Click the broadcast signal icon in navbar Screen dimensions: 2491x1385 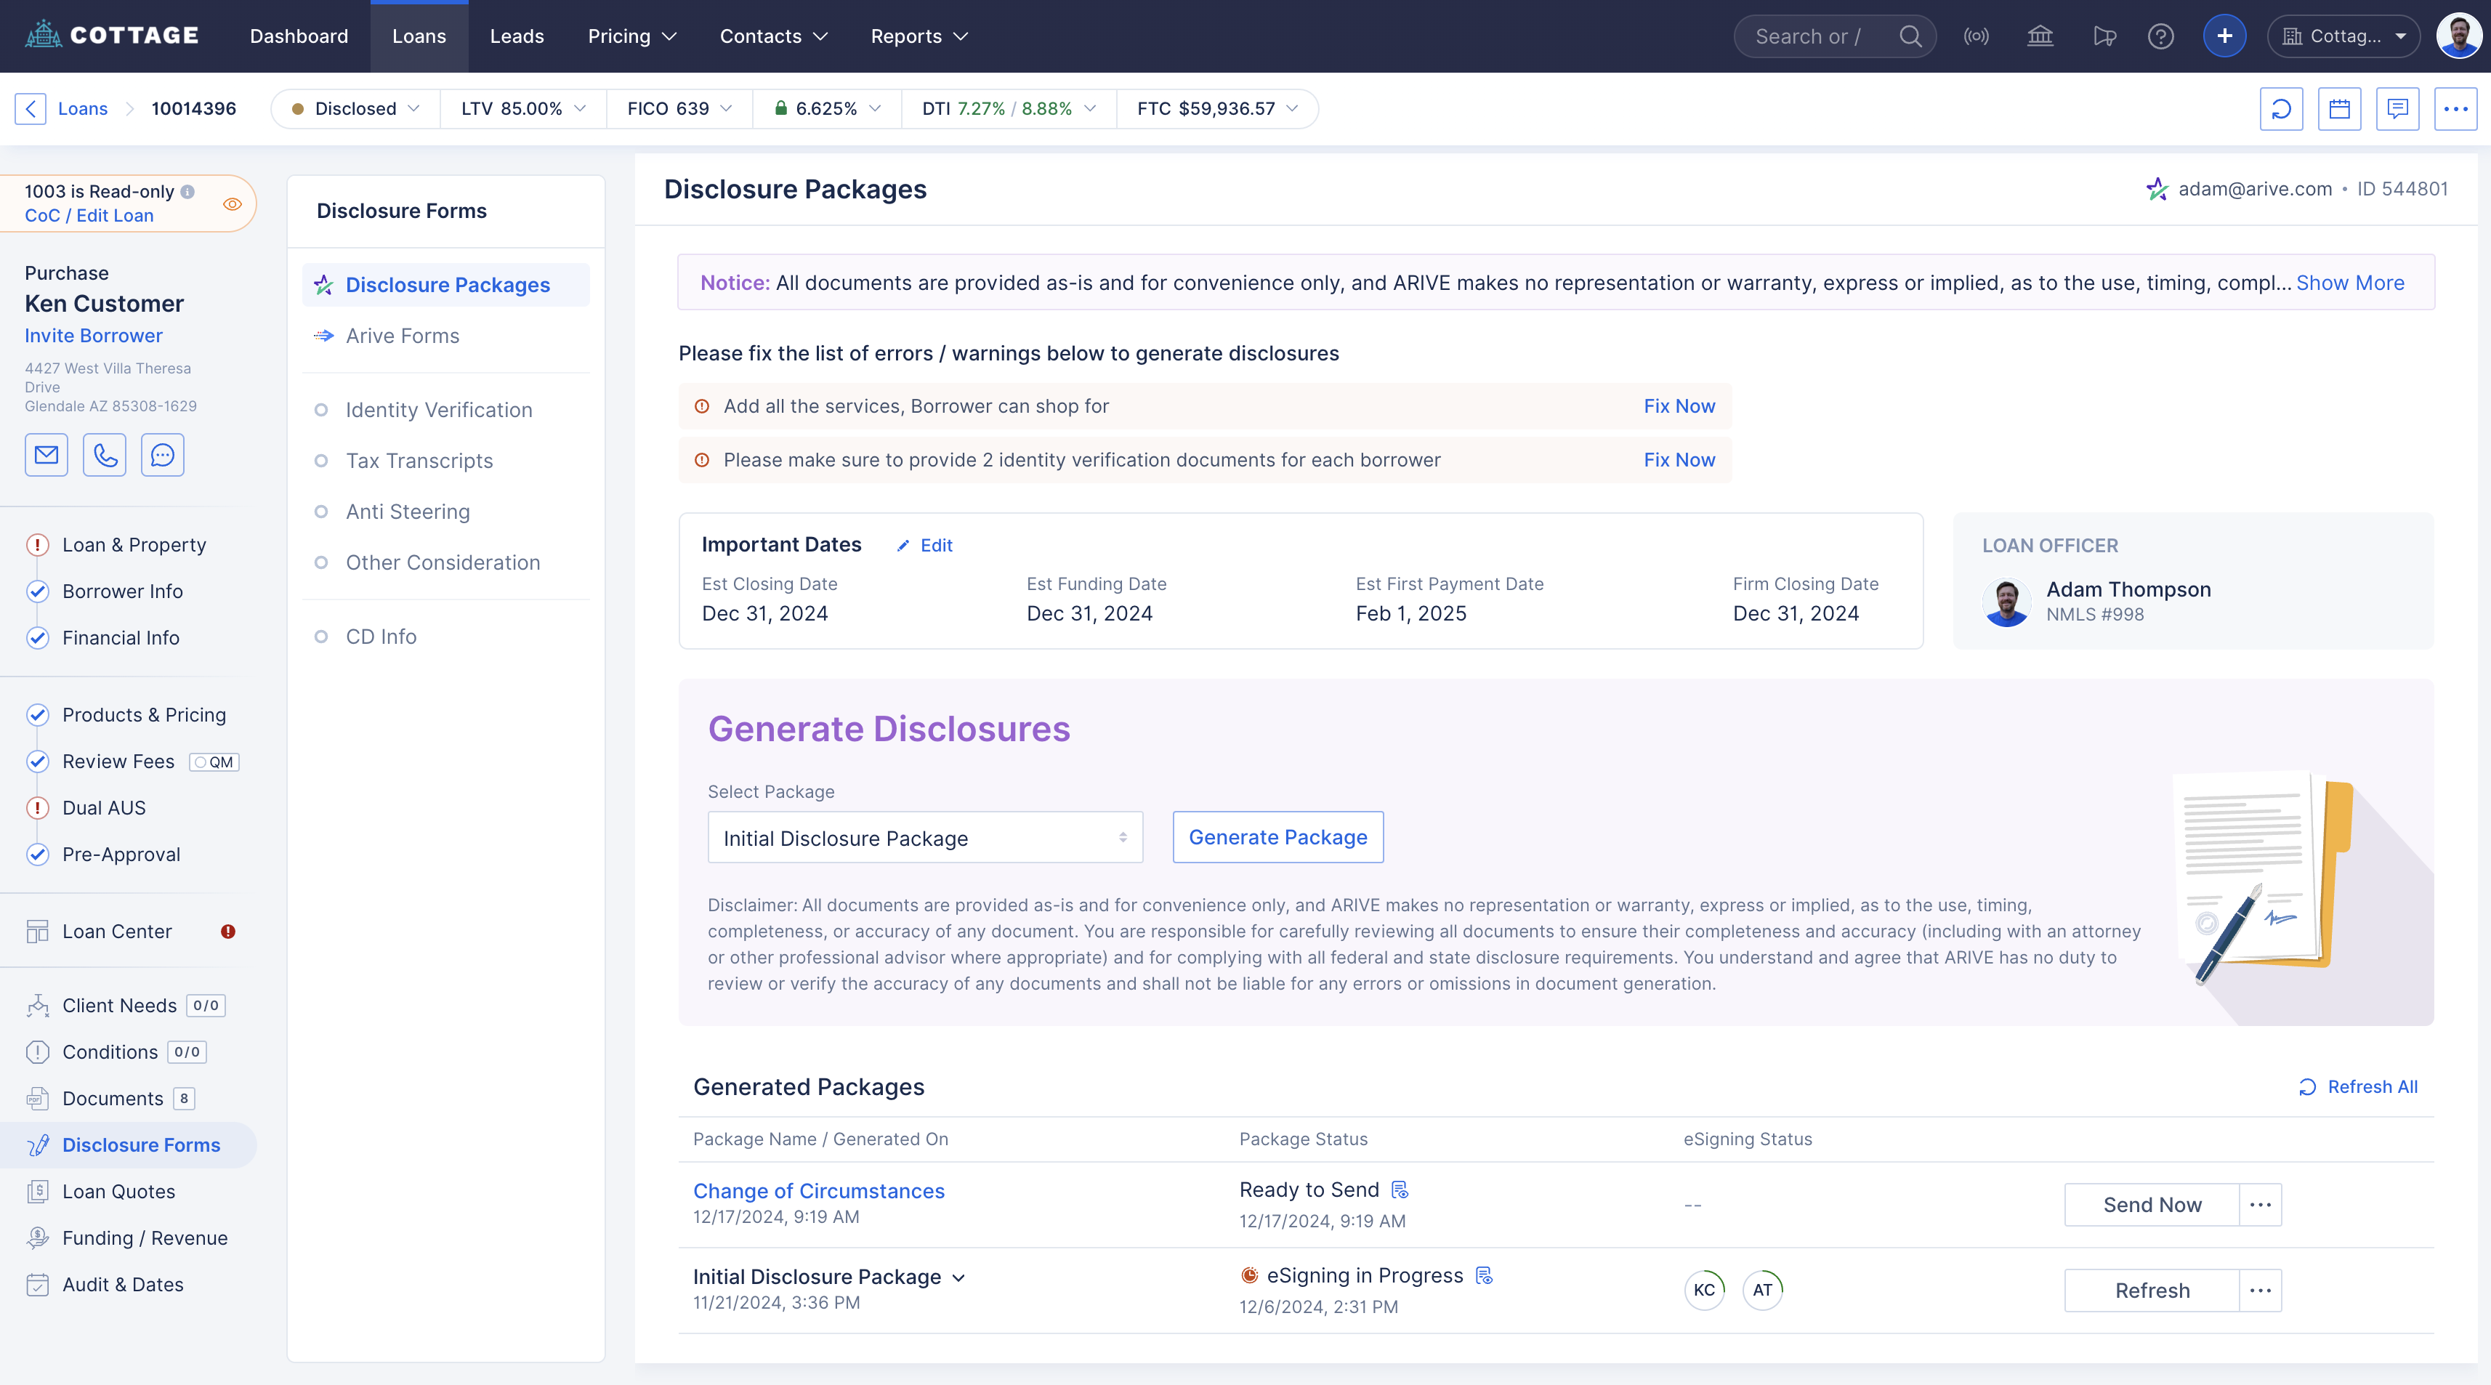1976,36
